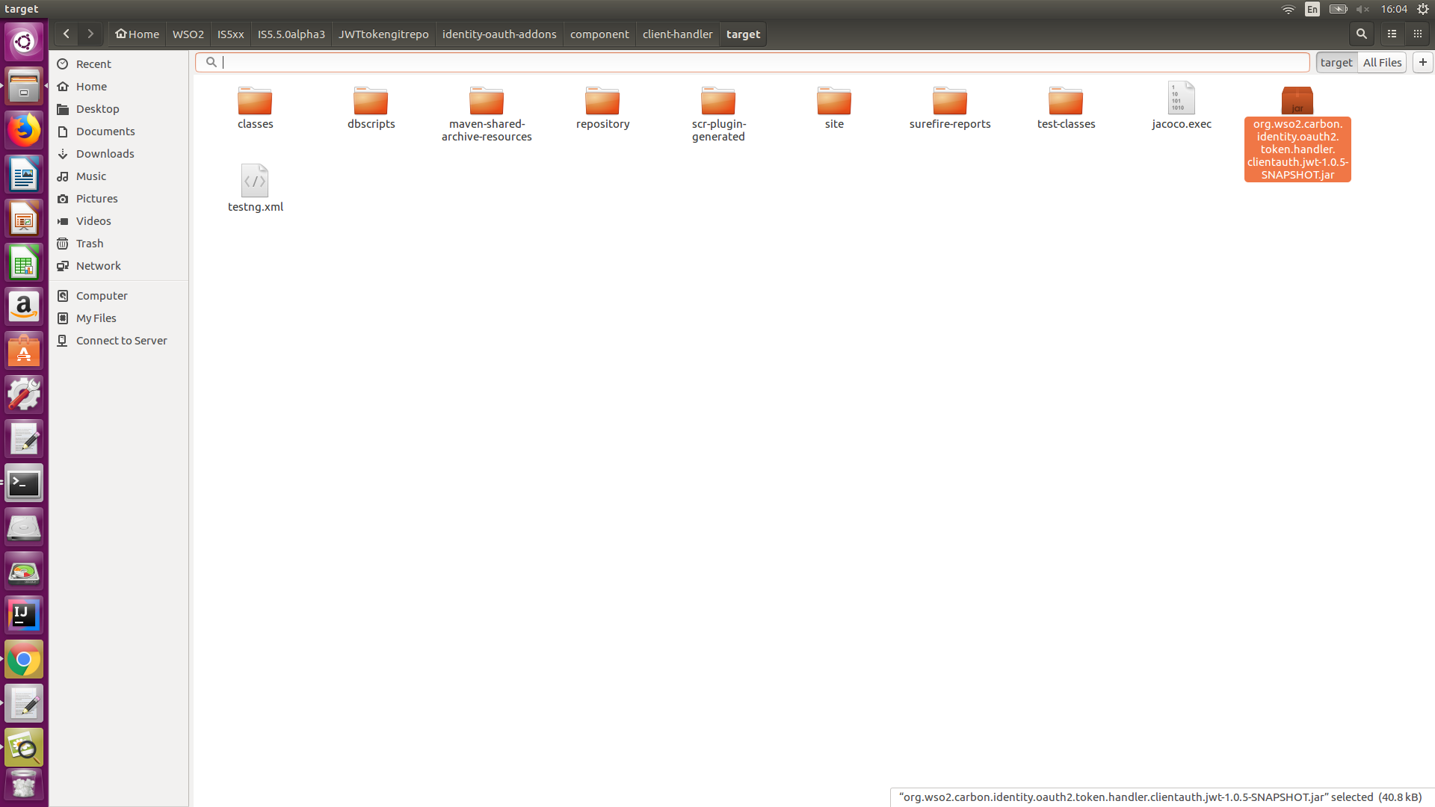Add search criteria with plus button
This screenshot has width=1435, height=807.
1422,63
